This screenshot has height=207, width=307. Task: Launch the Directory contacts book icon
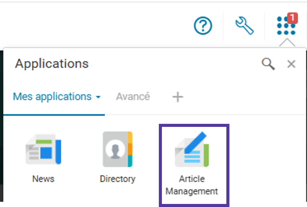(x=118, y=150)
